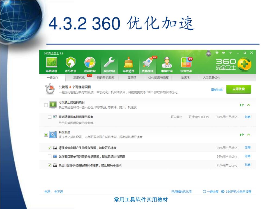
Task: Open 漏洞修复 vulnerability repair icon
Action: pyautogui.click(x=90, y=65)
